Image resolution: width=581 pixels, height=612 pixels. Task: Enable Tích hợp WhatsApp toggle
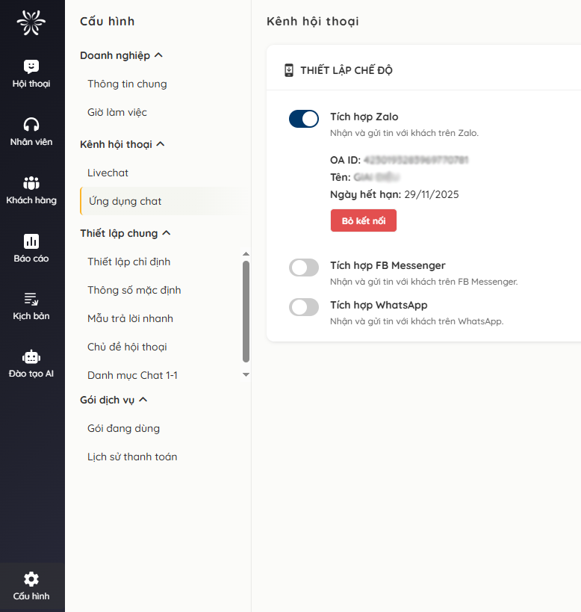(x=304, y=306)
